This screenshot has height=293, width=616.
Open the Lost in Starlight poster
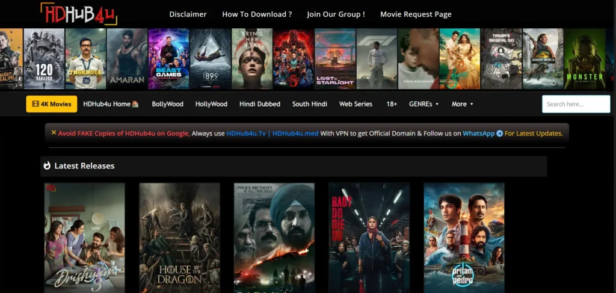pos(335,58)
